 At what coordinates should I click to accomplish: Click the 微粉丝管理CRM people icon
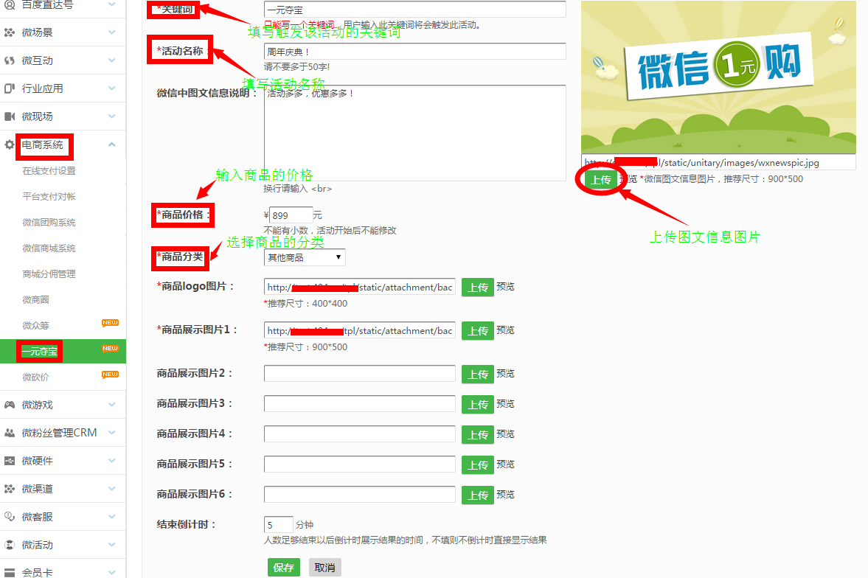pyautogui.click(x=10, y=433)
